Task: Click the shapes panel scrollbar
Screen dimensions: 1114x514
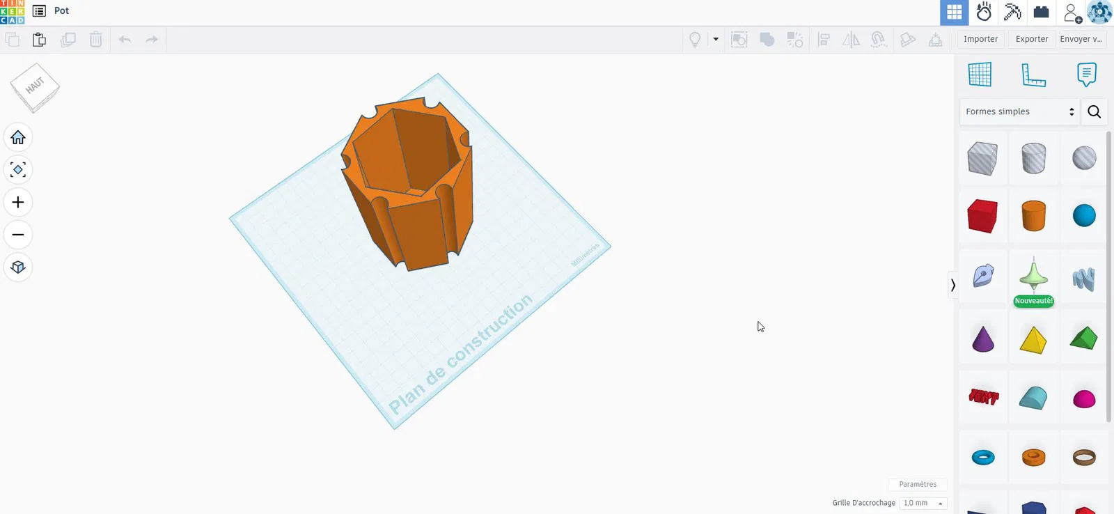Action: click(1110, 276)
